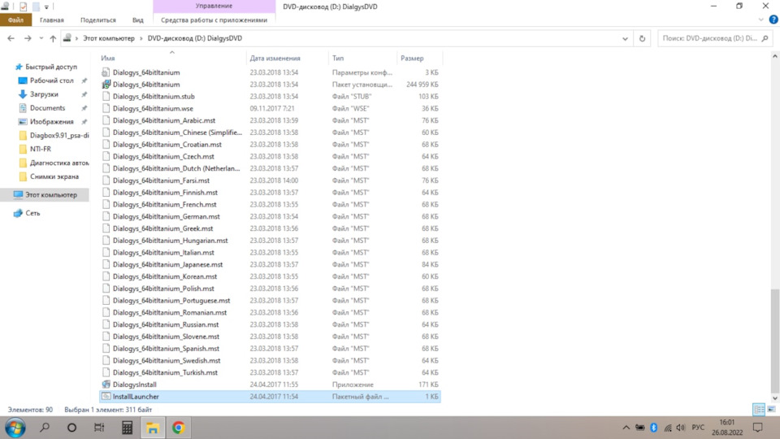
Task: Switch the input language РУС
Action: 698,428
